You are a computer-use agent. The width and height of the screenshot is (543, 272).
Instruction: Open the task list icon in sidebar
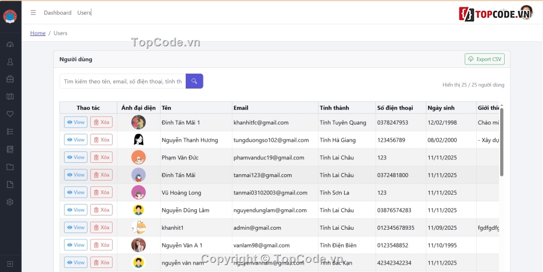10,131
